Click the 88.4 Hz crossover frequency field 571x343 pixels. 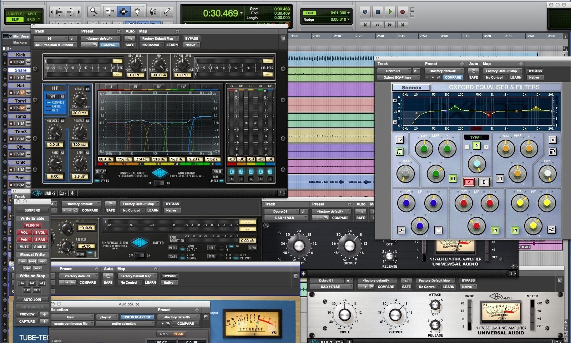(x=105, y=159)
